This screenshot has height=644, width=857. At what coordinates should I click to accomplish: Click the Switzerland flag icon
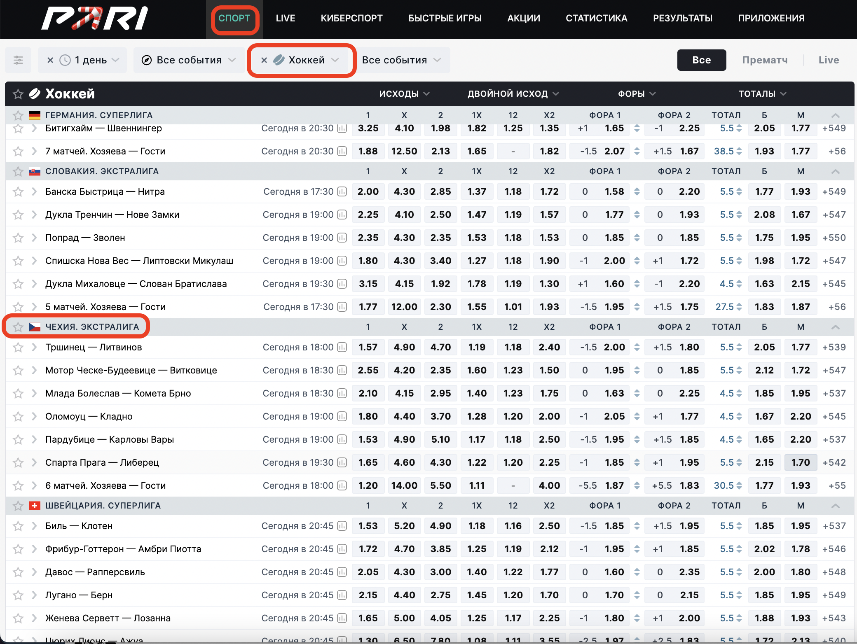click(x=35, y=506)
